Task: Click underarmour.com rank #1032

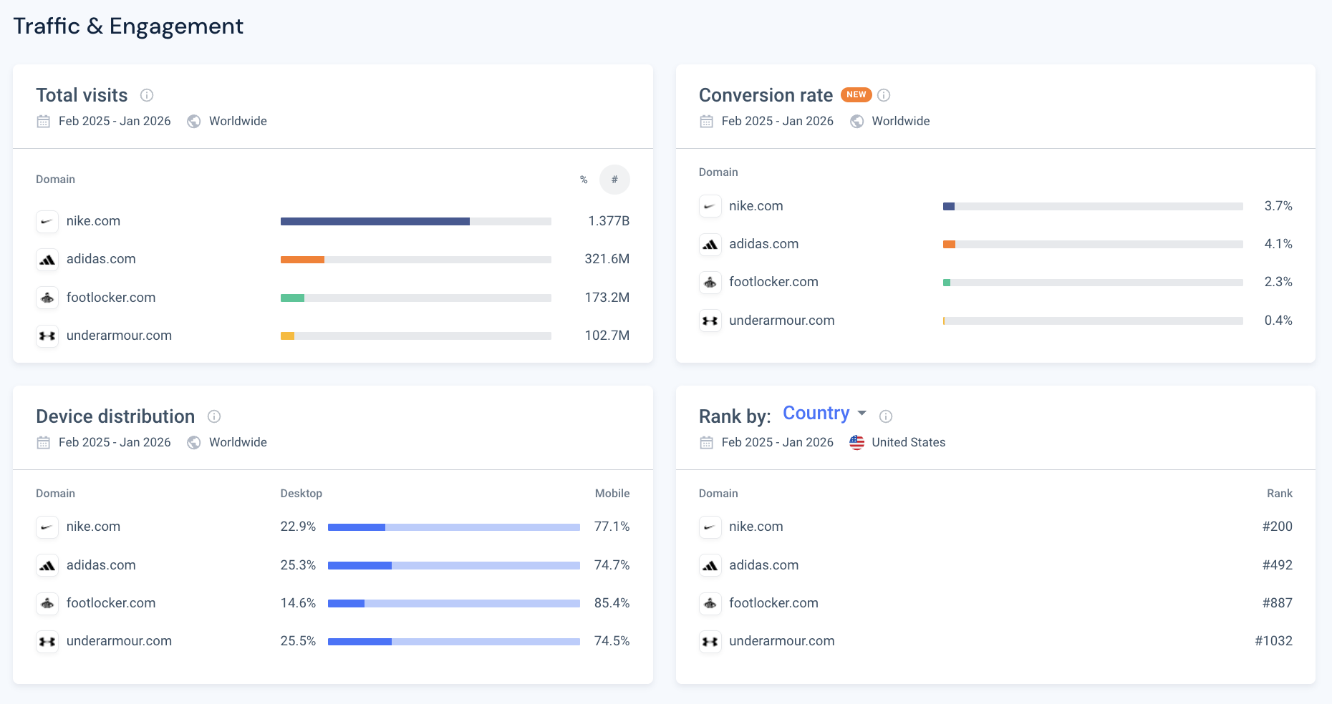Action: (1274, 641)
